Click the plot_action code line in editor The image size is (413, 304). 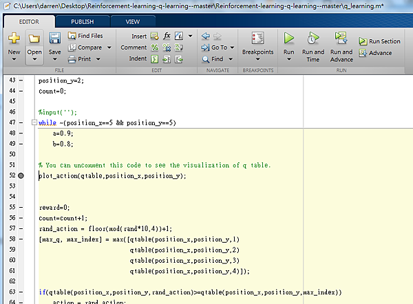coord(112,176)
